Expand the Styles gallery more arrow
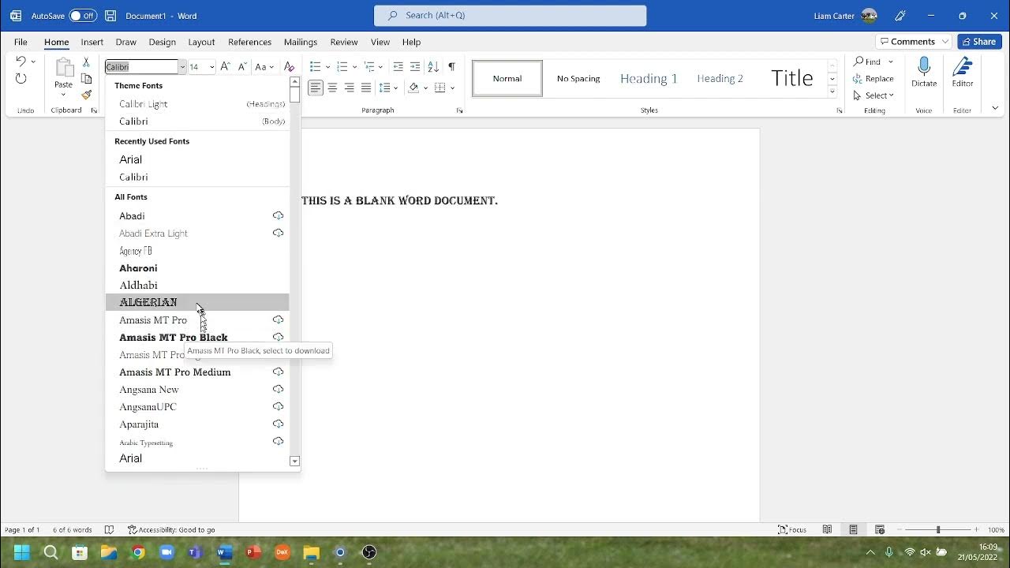 coord(832,92)
